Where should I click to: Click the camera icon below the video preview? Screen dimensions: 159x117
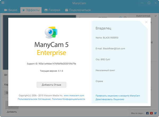[x=6, y=75]
